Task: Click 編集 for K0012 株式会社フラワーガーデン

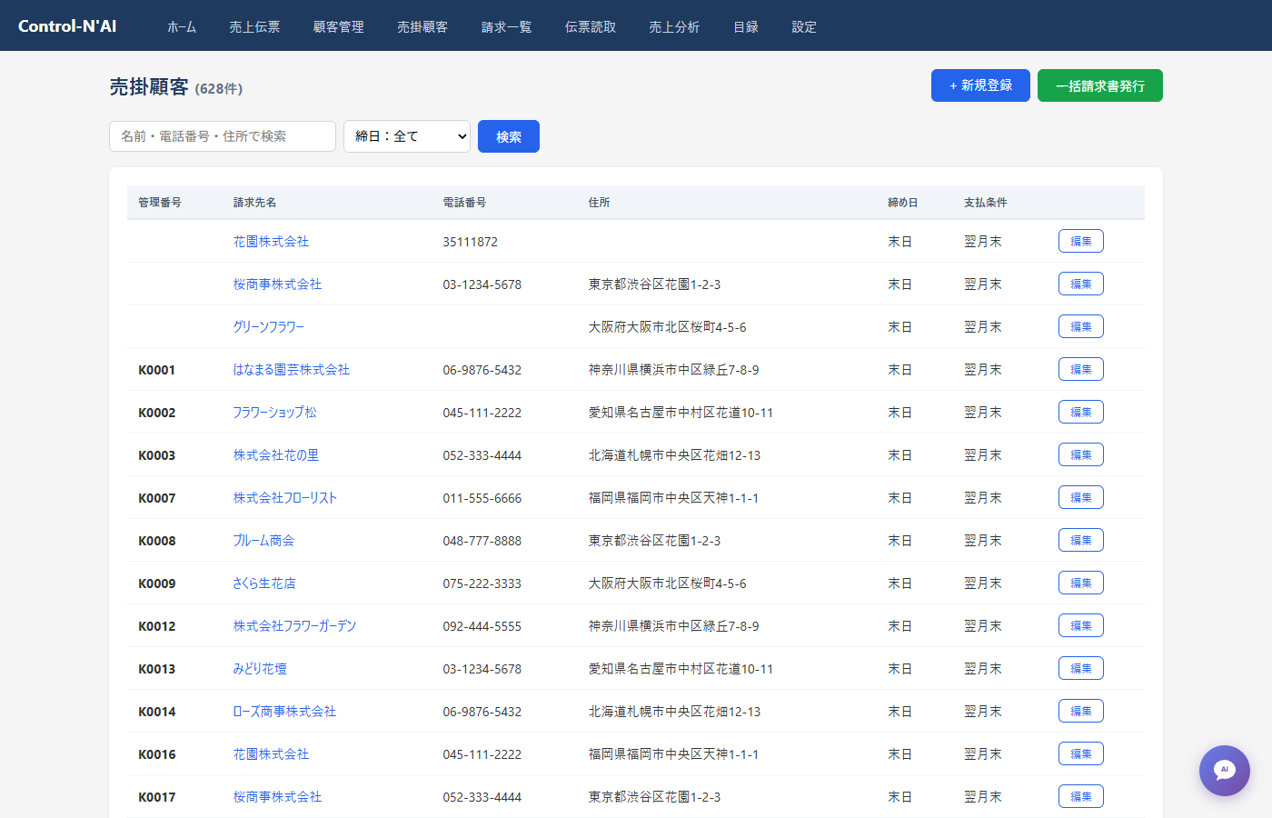Action: tap(1081, 625)
